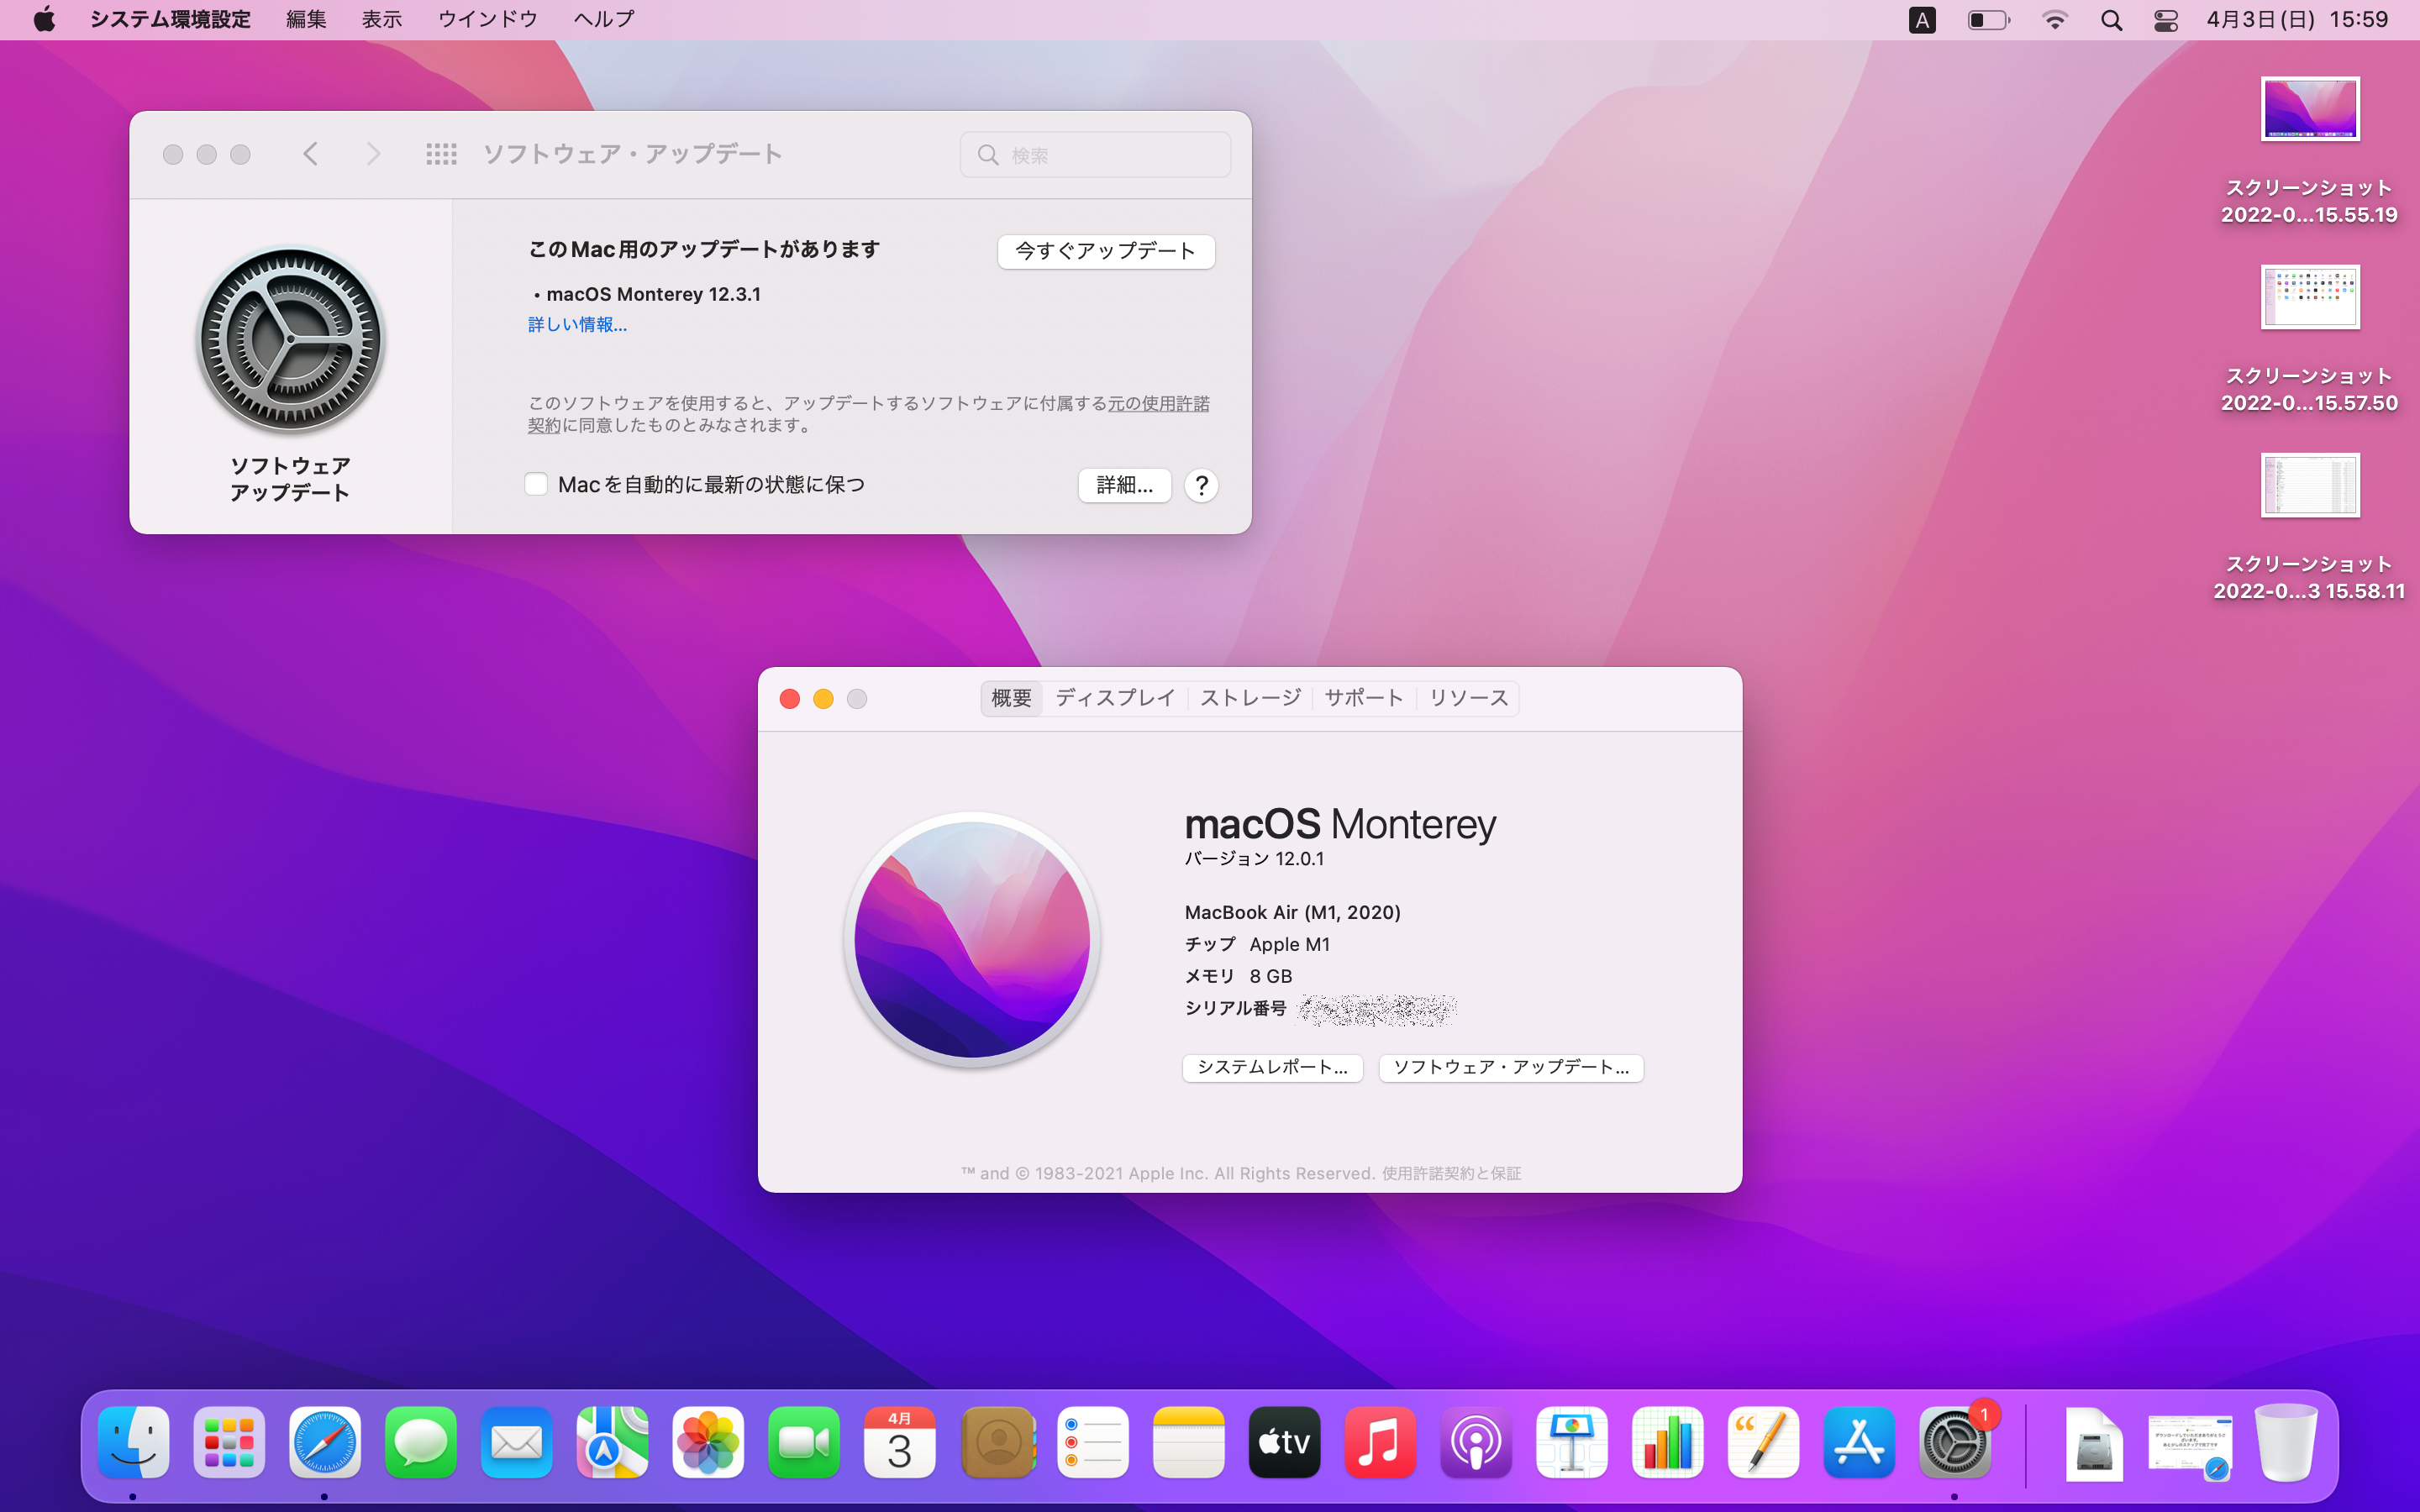The width and height of the screenshot is (2420, 1512).
Task: Open the Safari web document in Dock
Action: [x=2190, y=1446]
